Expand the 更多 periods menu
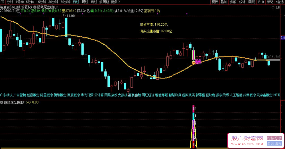Viewport: 285px width, 149px height. pyautogui.click(x=115, y=2)
